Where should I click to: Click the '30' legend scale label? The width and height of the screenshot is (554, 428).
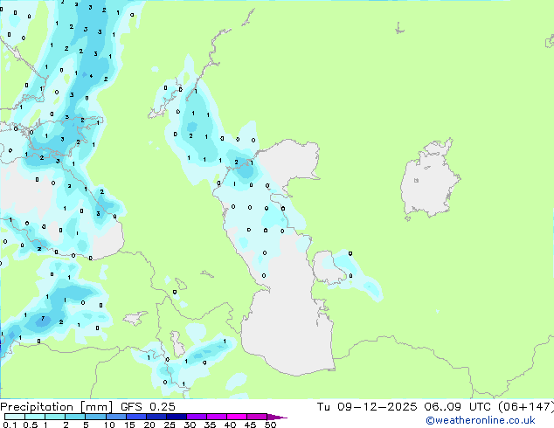pyautogui.click(x=190, y=425)
